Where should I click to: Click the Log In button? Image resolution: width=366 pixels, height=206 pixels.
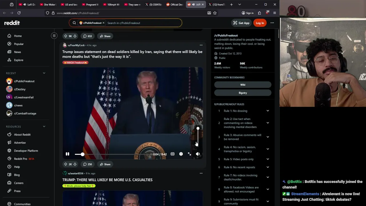pyautogui.click(x=260, y=23)
